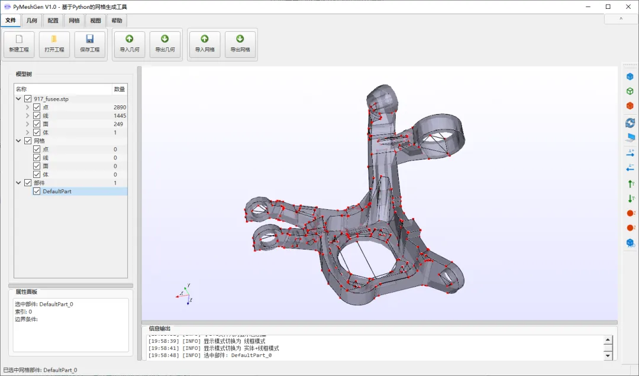Click status bar text 已选中网格部件: DefaultPart_0

coord(40,370)
